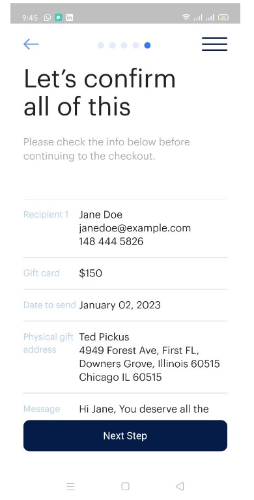
Task: Tap janedoe@example.com email address
Action: (x=135, y=228)
